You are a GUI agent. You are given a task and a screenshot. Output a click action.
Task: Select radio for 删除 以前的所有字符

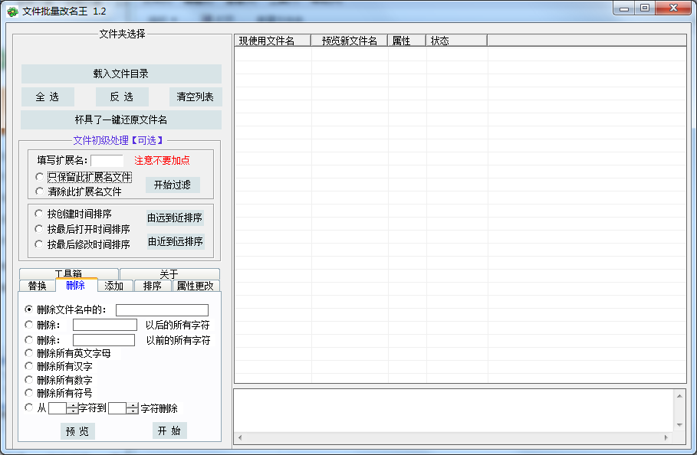(x=29, y=339)
